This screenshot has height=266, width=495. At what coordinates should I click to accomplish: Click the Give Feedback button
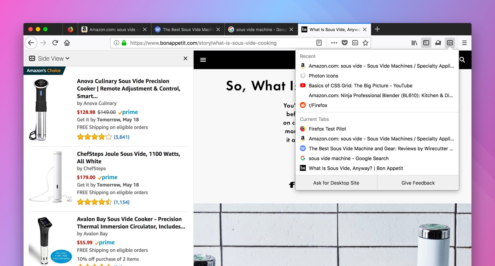418,183
